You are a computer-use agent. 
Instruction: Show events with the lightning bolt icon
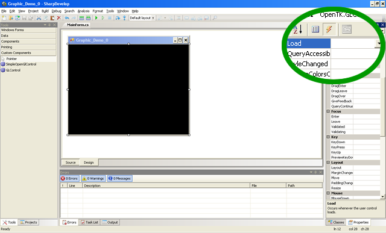click(x=329, y=30)
